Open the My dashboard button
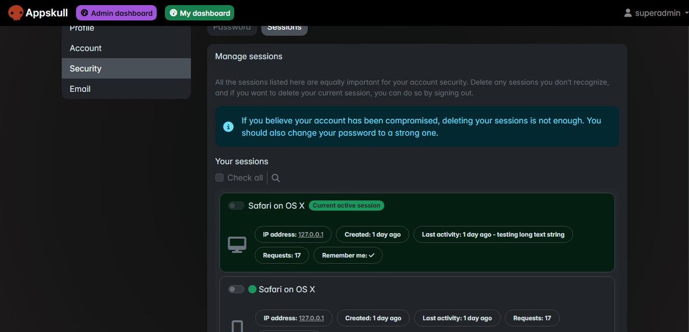The image size is (689, 332). [x=200, y=13]
